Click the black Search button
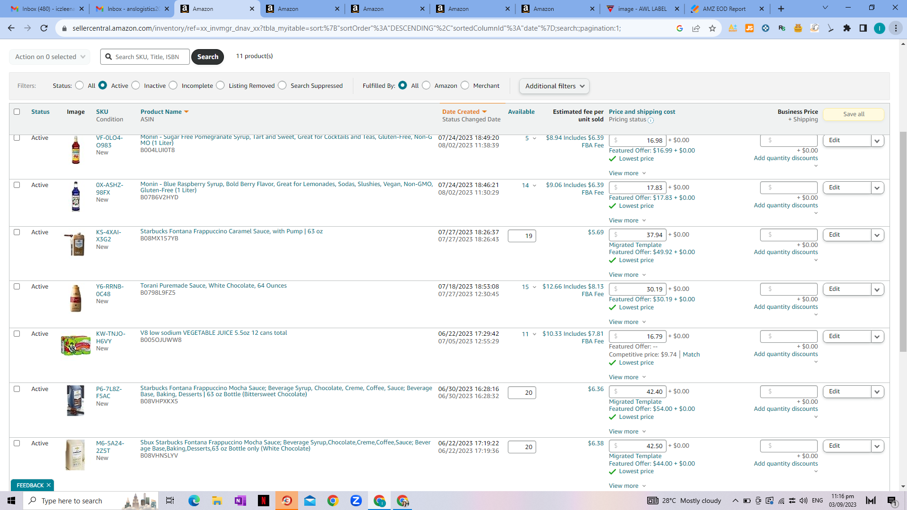 point(207,57)
